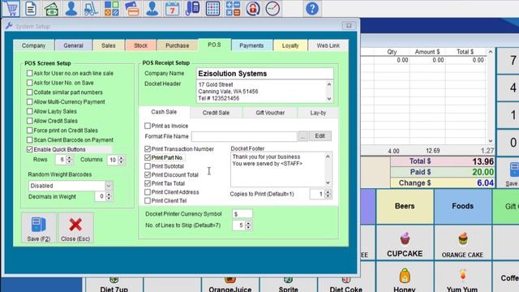The height and width of the screenshot is (292, 519).
Task: Click the red padlock toolbar icon
Action: (x=253, y=9)
